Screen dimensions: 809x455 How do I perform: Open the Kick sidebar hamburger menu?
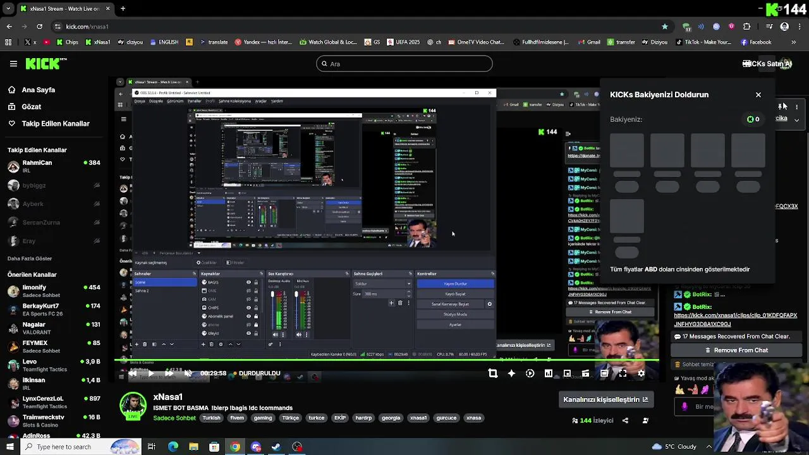pyautogui.click(x=13, y=63)
